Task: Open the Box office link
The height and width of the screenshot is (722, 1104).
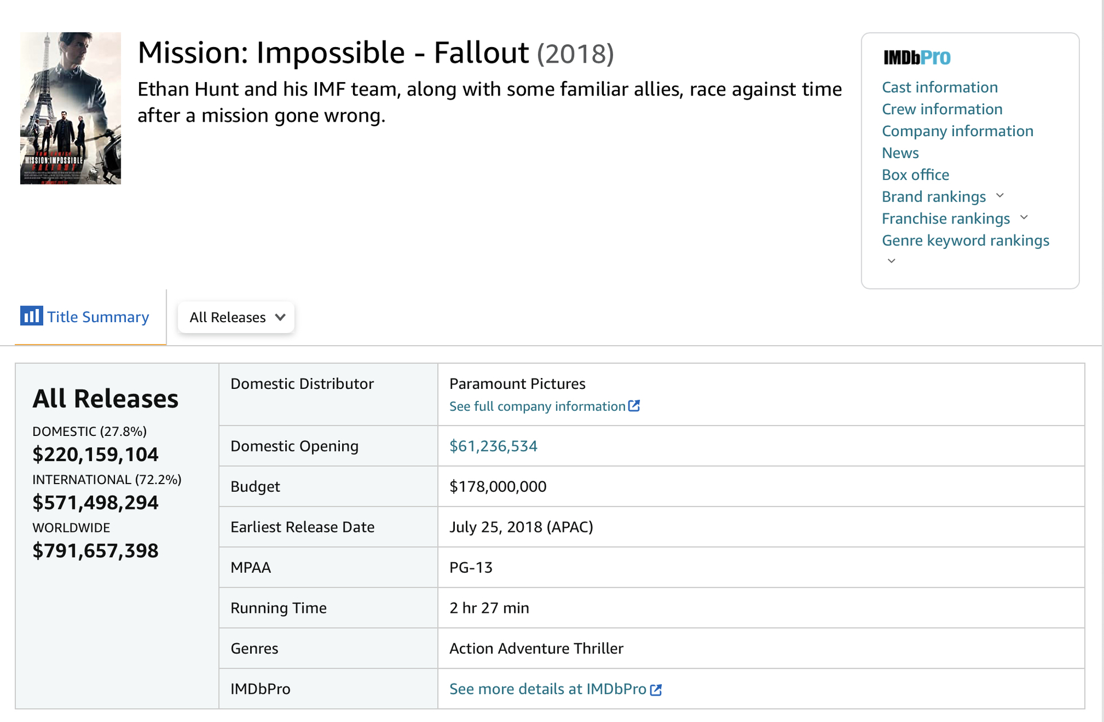Action: (x=915, y=175)
